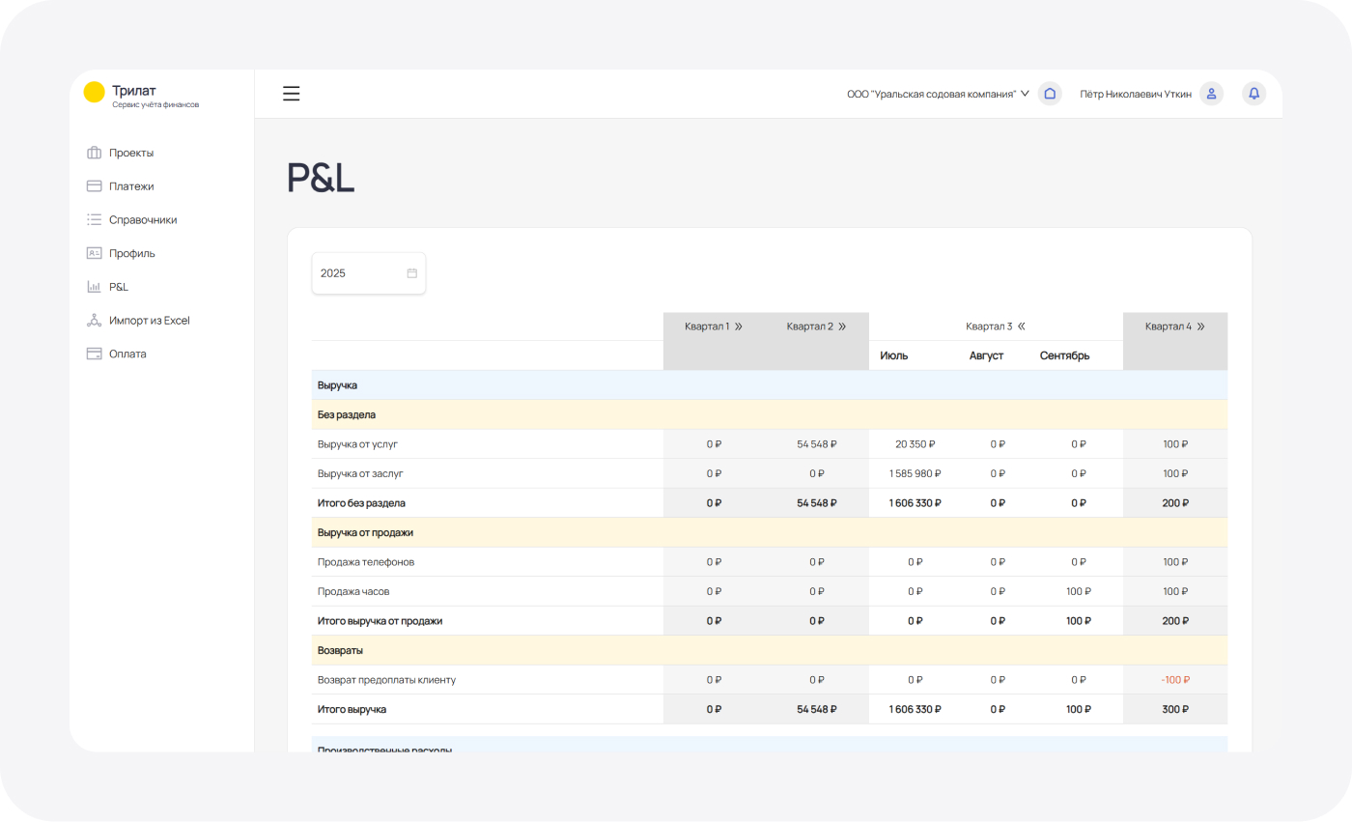Collapse Квартал 3 months

pyautogui.click(x=1021, y=326)
